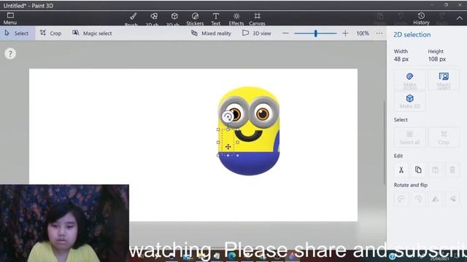Open the Effects tab
Image resolution: width=467 pixels, height=262 pixels.
[x=236, y=19]
